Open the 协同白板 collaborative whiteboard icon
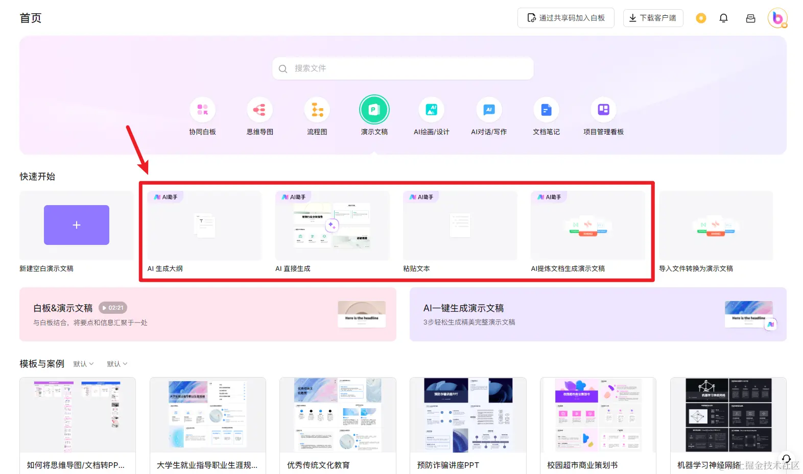803x474 pixels. pyautogui.click(x=202, y=110)
